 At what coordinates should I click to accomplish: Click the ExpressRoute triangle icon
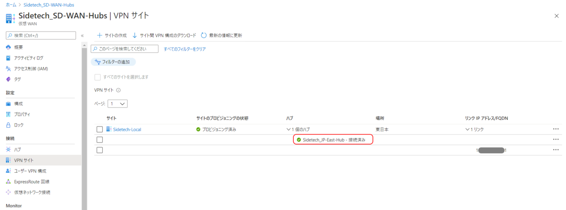[8, 182]
